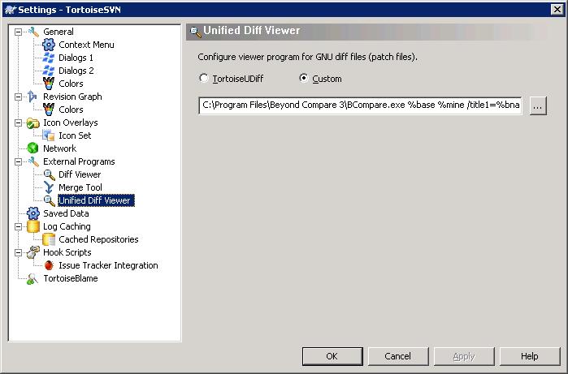The height and width of the screenshot is (374, 568).
Task: Click the paint icon for Colors under General
Action: tap(49, 84)
